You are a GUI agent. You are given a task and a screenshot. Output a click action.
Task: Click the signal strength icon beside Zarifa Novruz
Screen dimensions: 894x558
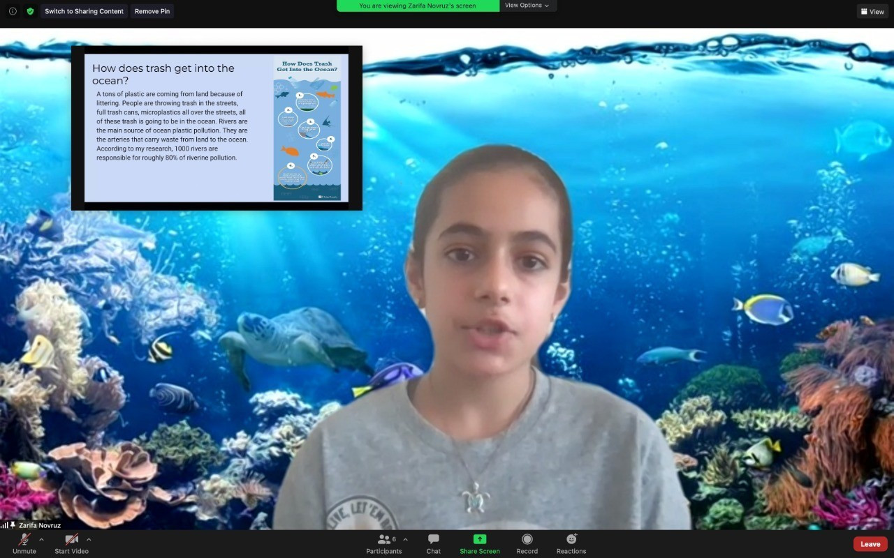point(4,525)
